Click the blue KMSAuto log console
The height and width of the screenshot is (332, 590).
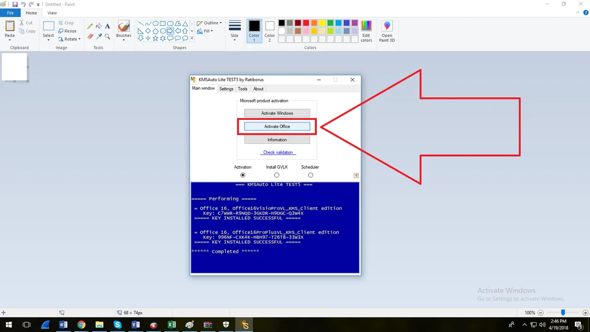click(275, 227)
